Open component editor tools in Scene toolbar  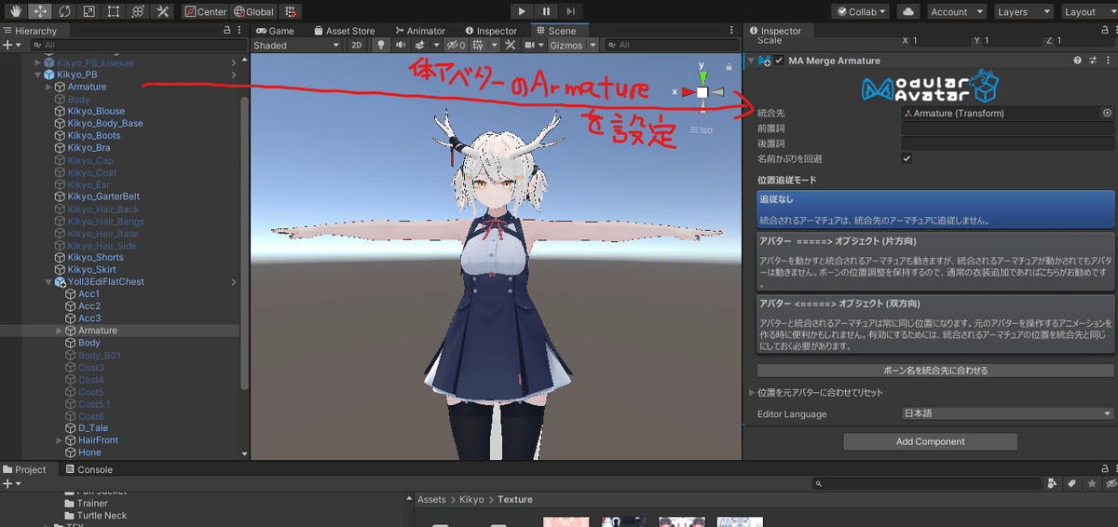click(x=511, y=45)
